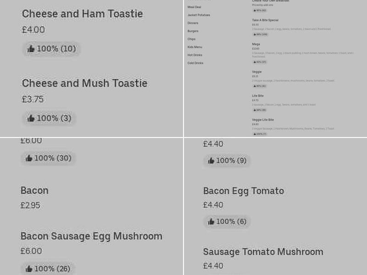Click thumbs-up icon under Lite Bite £4.70
This screenshot has height=275, width=367.
255,110
